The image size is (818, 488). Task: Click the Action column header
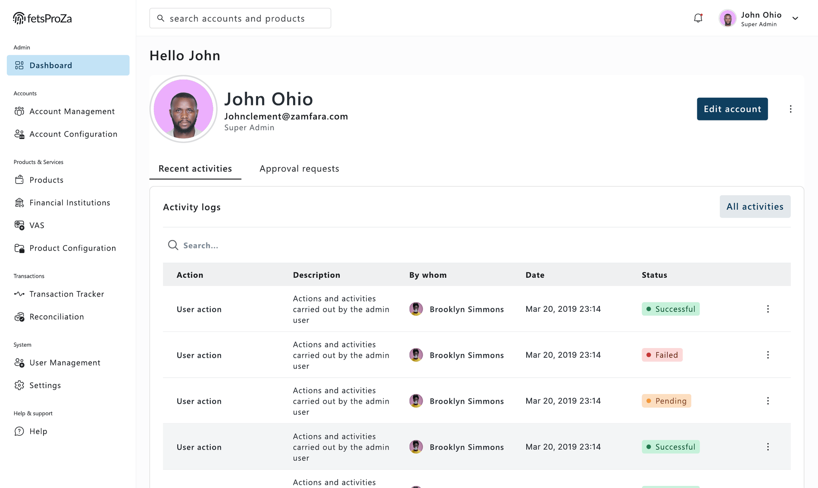[x=190, y=275]
